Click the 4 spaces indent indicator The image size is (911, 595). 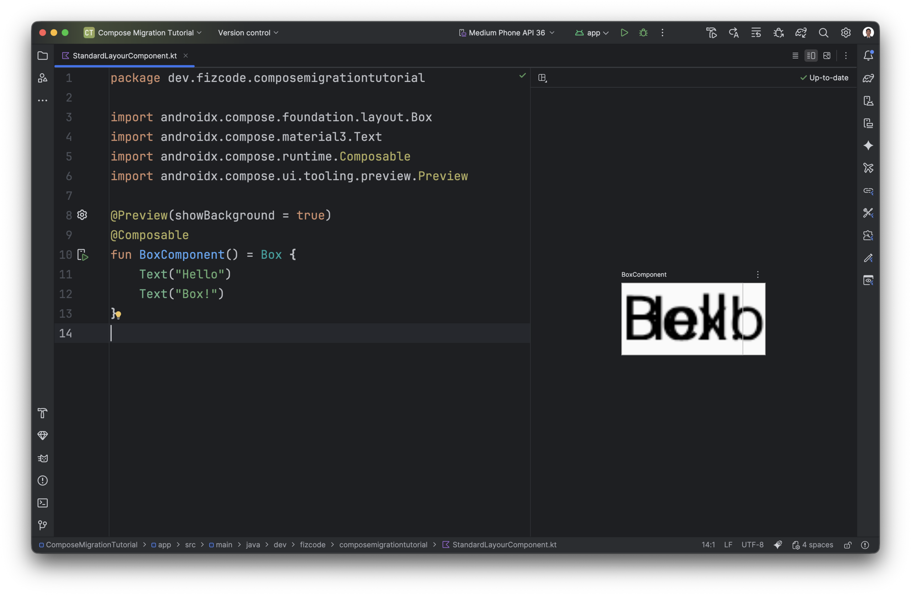click(x=813, y=544)
